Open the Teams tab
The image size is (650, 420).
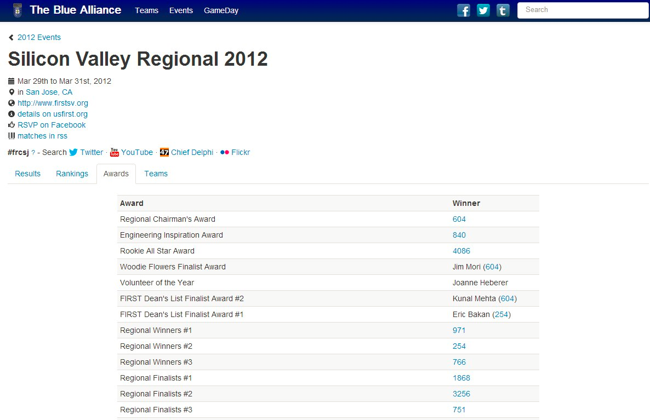click(x=156, y=174)
